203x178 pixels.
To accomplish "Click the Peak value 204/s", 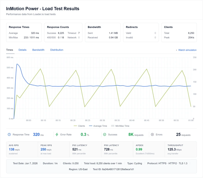I will pos(191,37).
